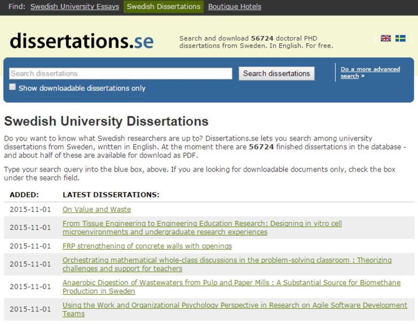This screenshot has width=418, height=324.
Task: Open 'FRP strengthening of concrete walls with openings'
Action: click(x=147, y=246)
